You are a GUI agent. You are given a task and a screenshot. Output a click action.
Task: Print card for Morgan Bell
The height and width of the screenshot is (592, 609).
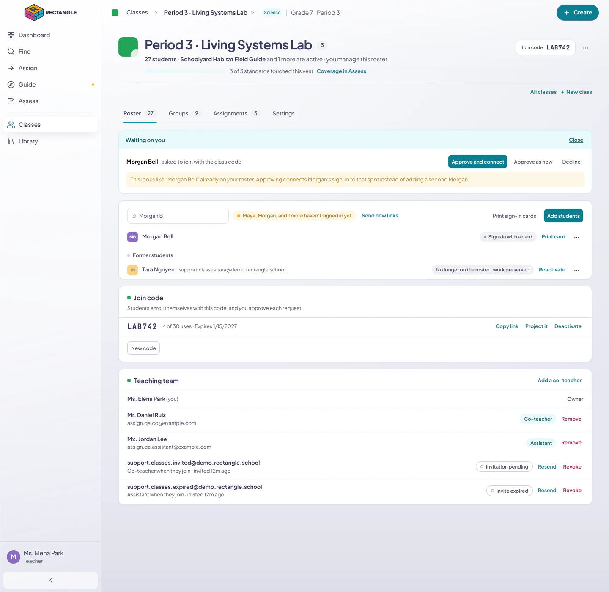click(x=553, y=237)
